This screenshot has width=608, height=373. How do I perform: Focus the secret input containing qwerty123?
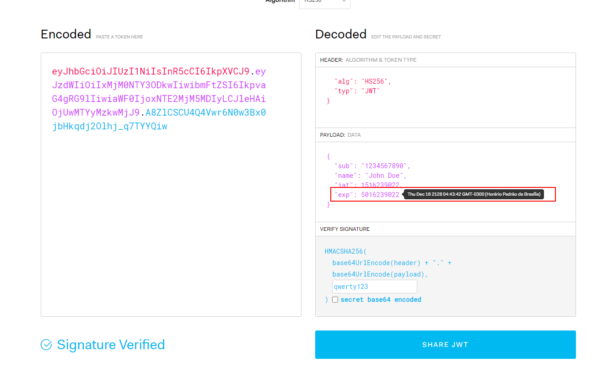point(374,287)
